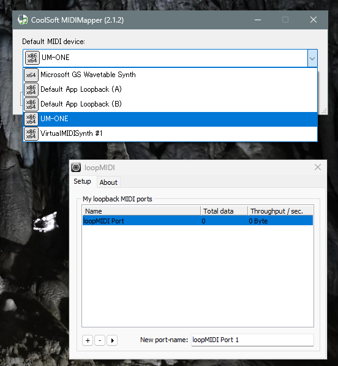Select UM-ONE in the dropdown list
The height and width of the screenshot is (366, 338).
[170, 119]
